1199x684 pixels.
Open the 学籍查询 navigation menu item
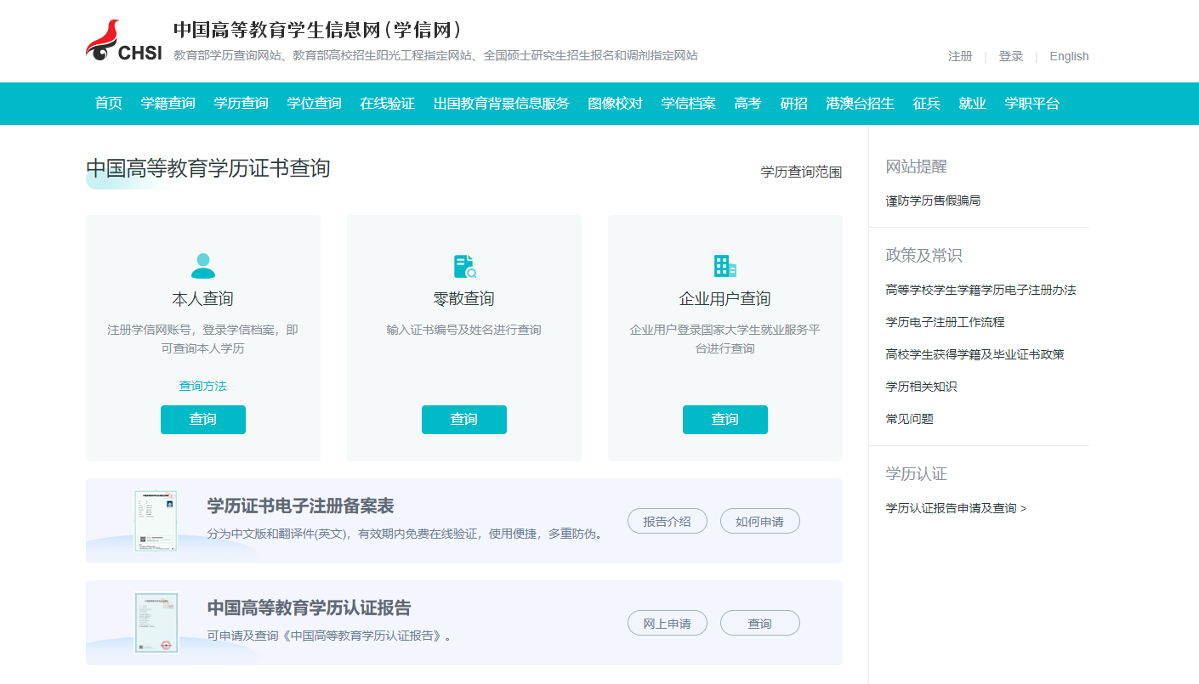tap(168, 104)
